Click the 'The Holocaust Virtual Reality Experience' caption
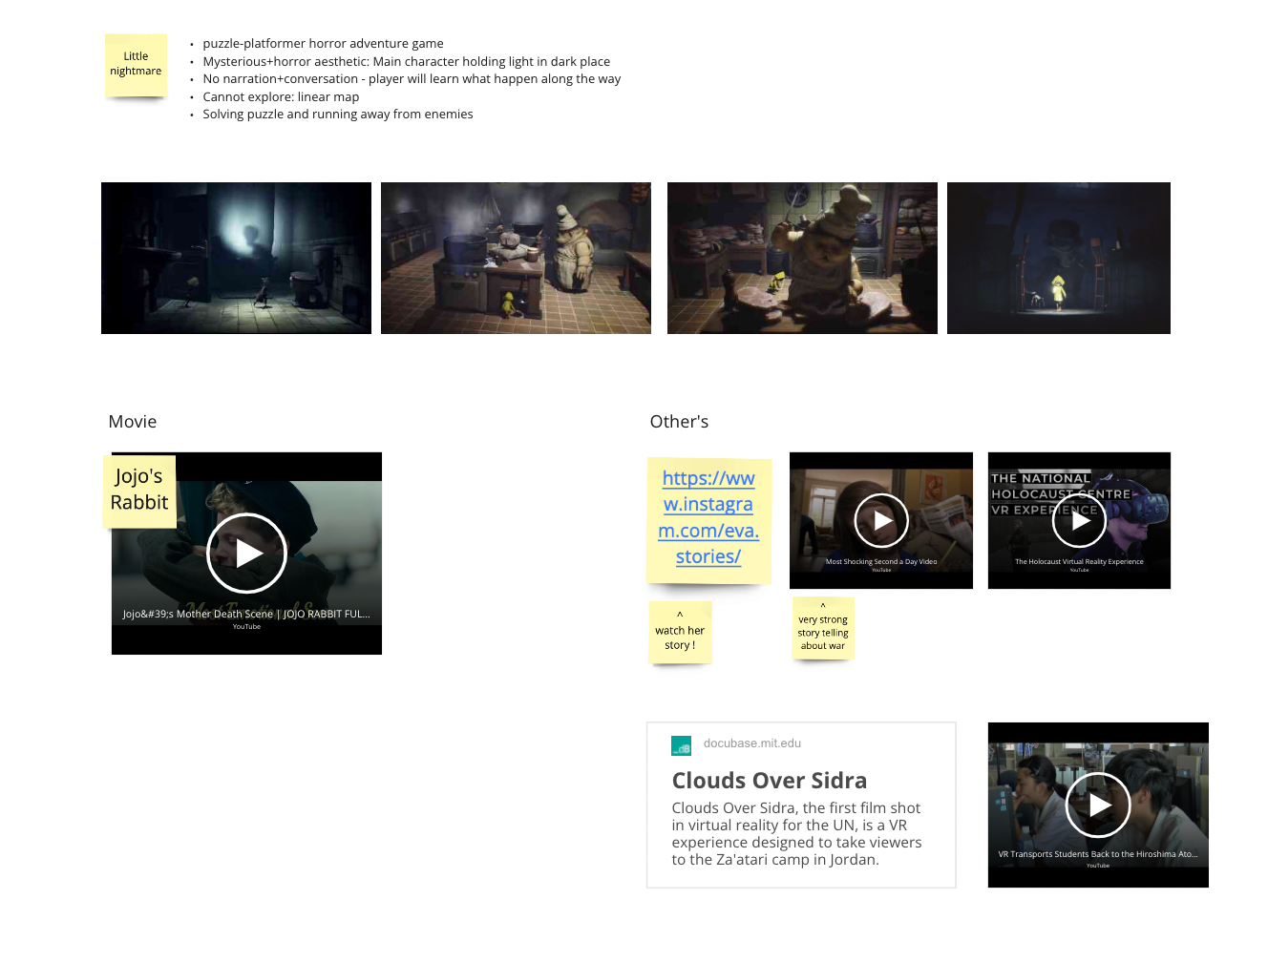 click(x=1079, y=561)
